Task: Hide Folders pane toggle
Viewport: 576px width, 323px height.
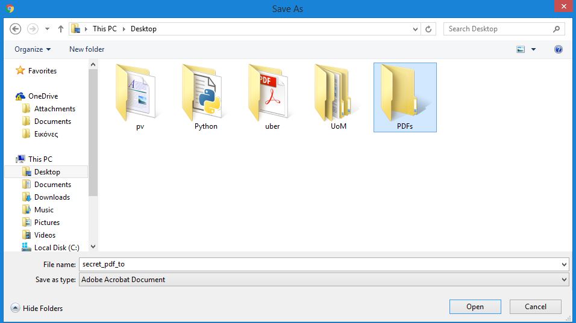Action: coord(36,309)
